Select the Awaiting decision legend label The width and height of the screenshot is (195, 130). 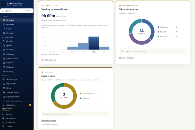[89, 93]
